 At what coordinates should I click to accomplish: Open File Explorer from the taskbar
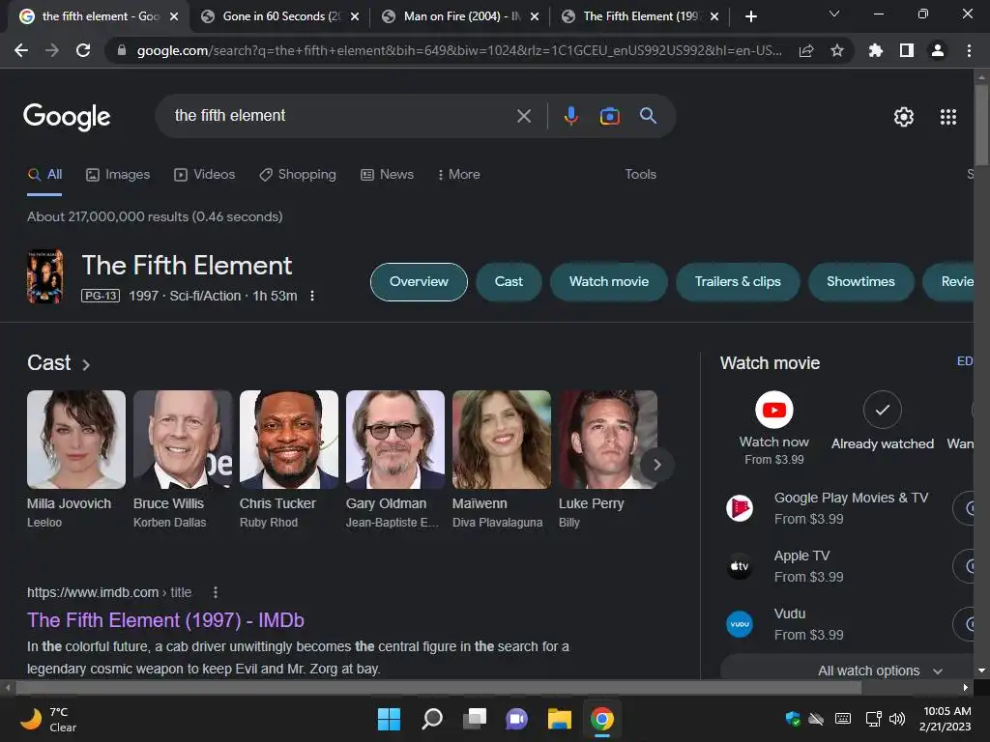tap(560, 719)
